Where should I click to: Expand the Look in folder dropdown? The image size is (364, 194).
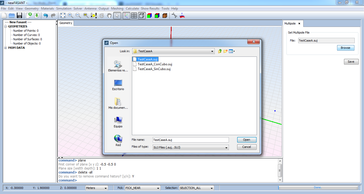coord(212,51)
